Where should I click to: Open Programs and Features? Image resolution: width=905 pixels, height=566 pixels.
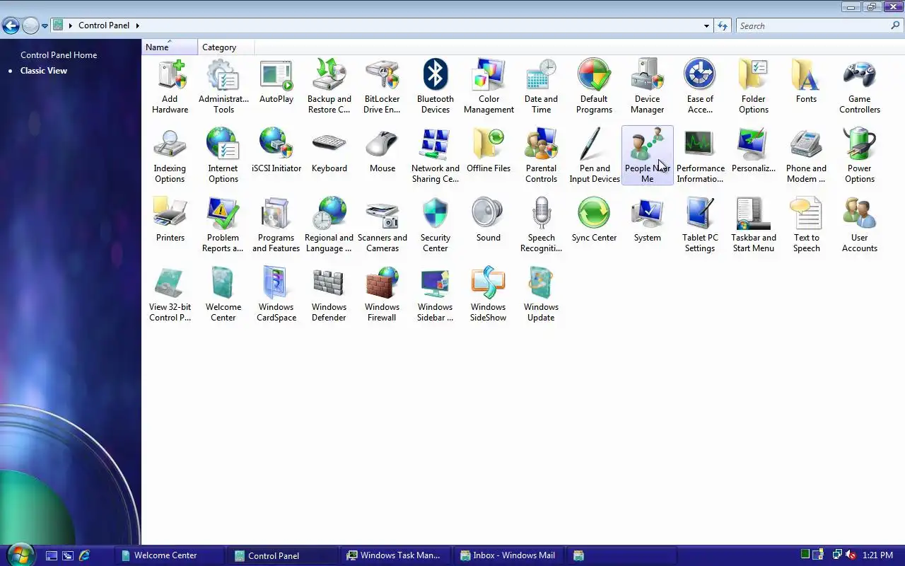pyautogui.click(x=276, y=226)
